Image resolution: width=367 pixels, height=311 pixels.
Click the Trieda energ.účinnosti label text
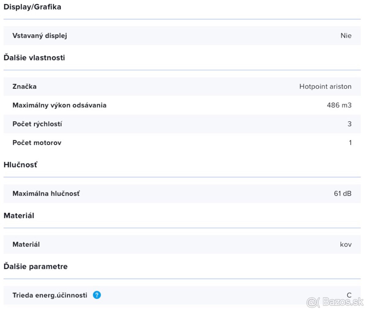(50, 295)
